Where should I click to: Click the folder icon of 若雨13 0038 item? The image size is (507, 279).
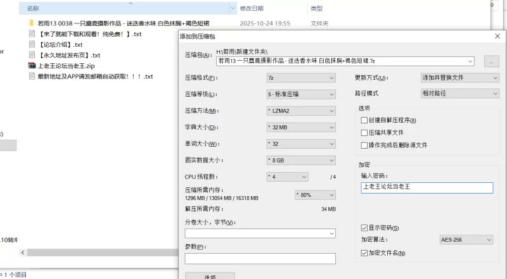pos(32,23)
